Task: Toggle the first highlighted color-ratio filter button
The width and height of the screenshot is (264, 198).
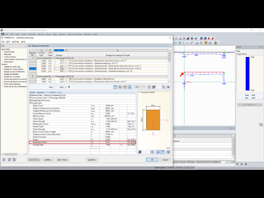Action: pos(115,87)
